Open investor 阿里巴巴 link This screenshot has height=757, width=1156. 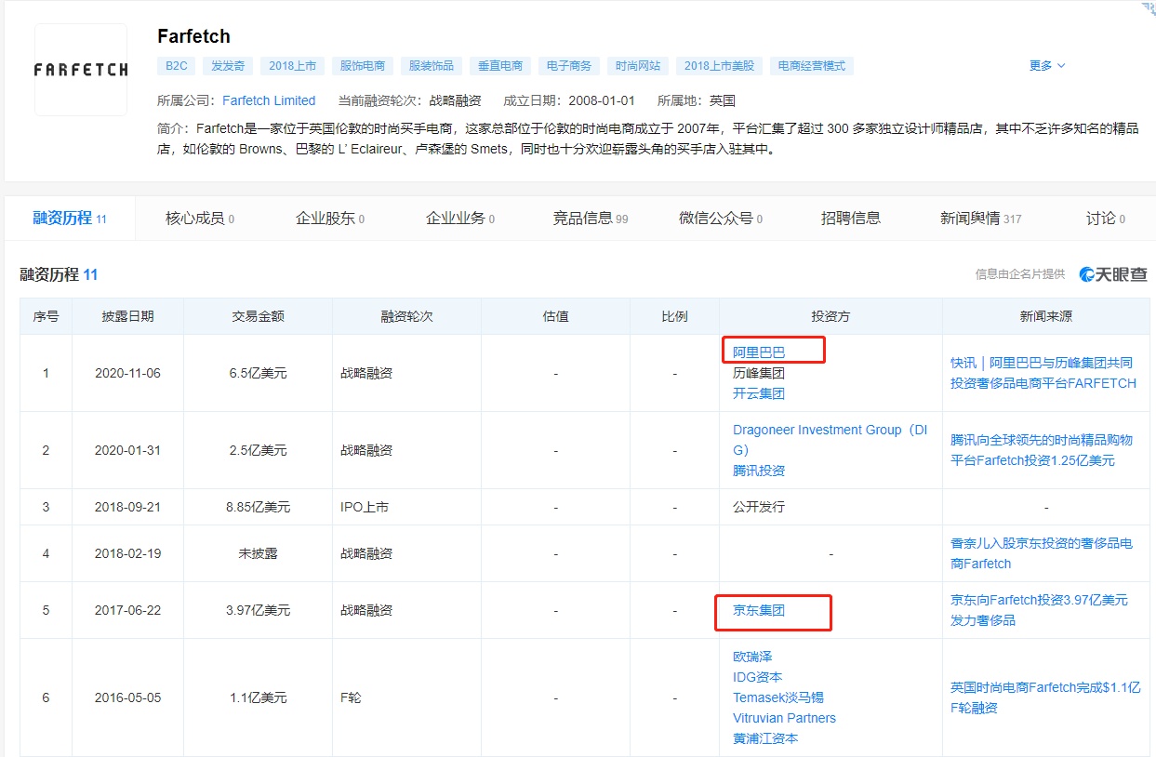coord(759,352)
